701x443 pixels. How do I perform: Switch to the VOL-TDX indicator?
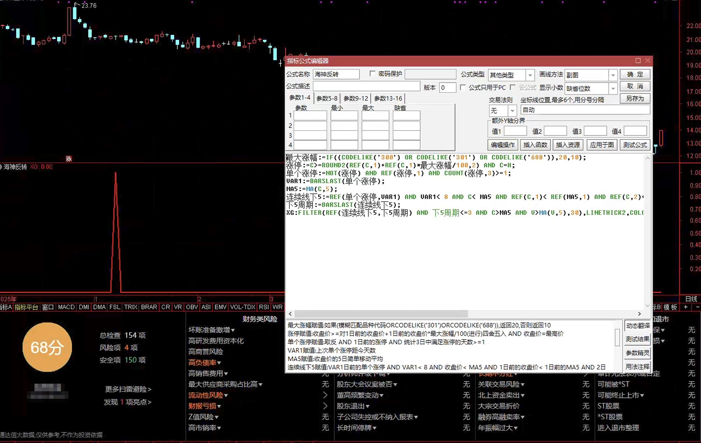243,307
